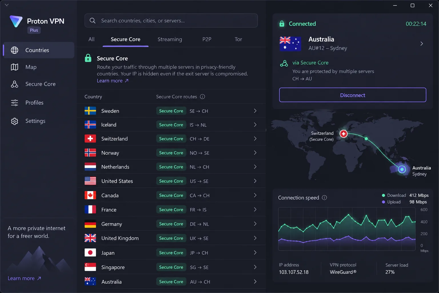This screenshot has width=439, height=293.
Task: Click the search countries input field
Action: coord(171,21)
